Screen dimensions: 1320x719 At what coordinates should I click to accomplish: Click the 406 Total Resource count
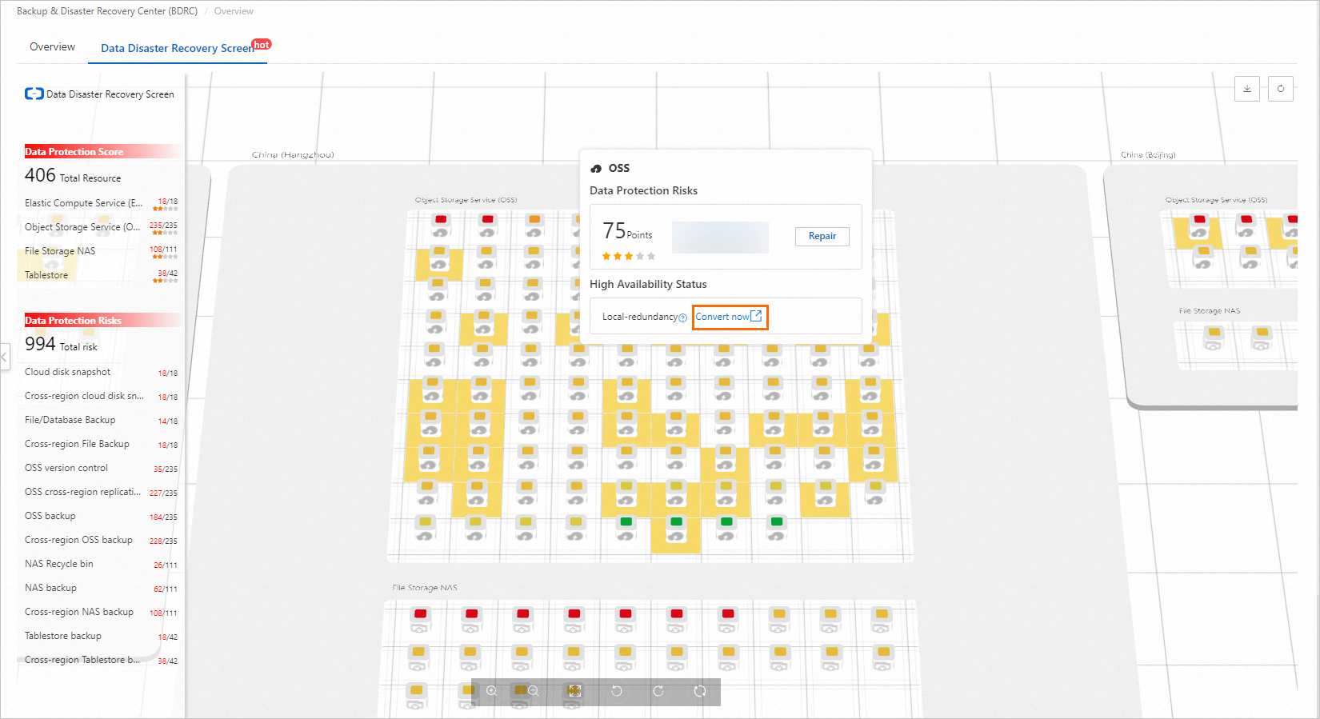[73, 176]
